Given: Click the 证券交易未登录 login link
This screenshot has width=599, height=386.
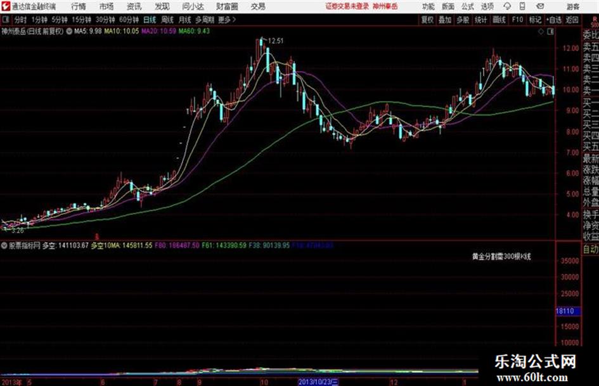Looking at the screenshot, I should coord(347,6).
